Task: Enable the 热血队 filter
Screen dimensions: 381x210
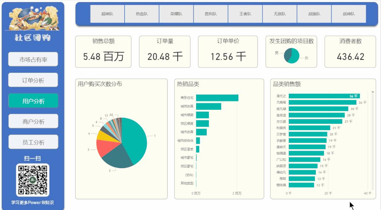Action: click(142, 14)
